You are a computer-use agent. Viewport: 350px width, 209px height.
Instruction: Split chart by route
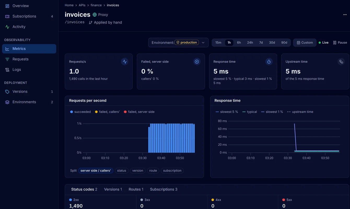coord(153,171)
